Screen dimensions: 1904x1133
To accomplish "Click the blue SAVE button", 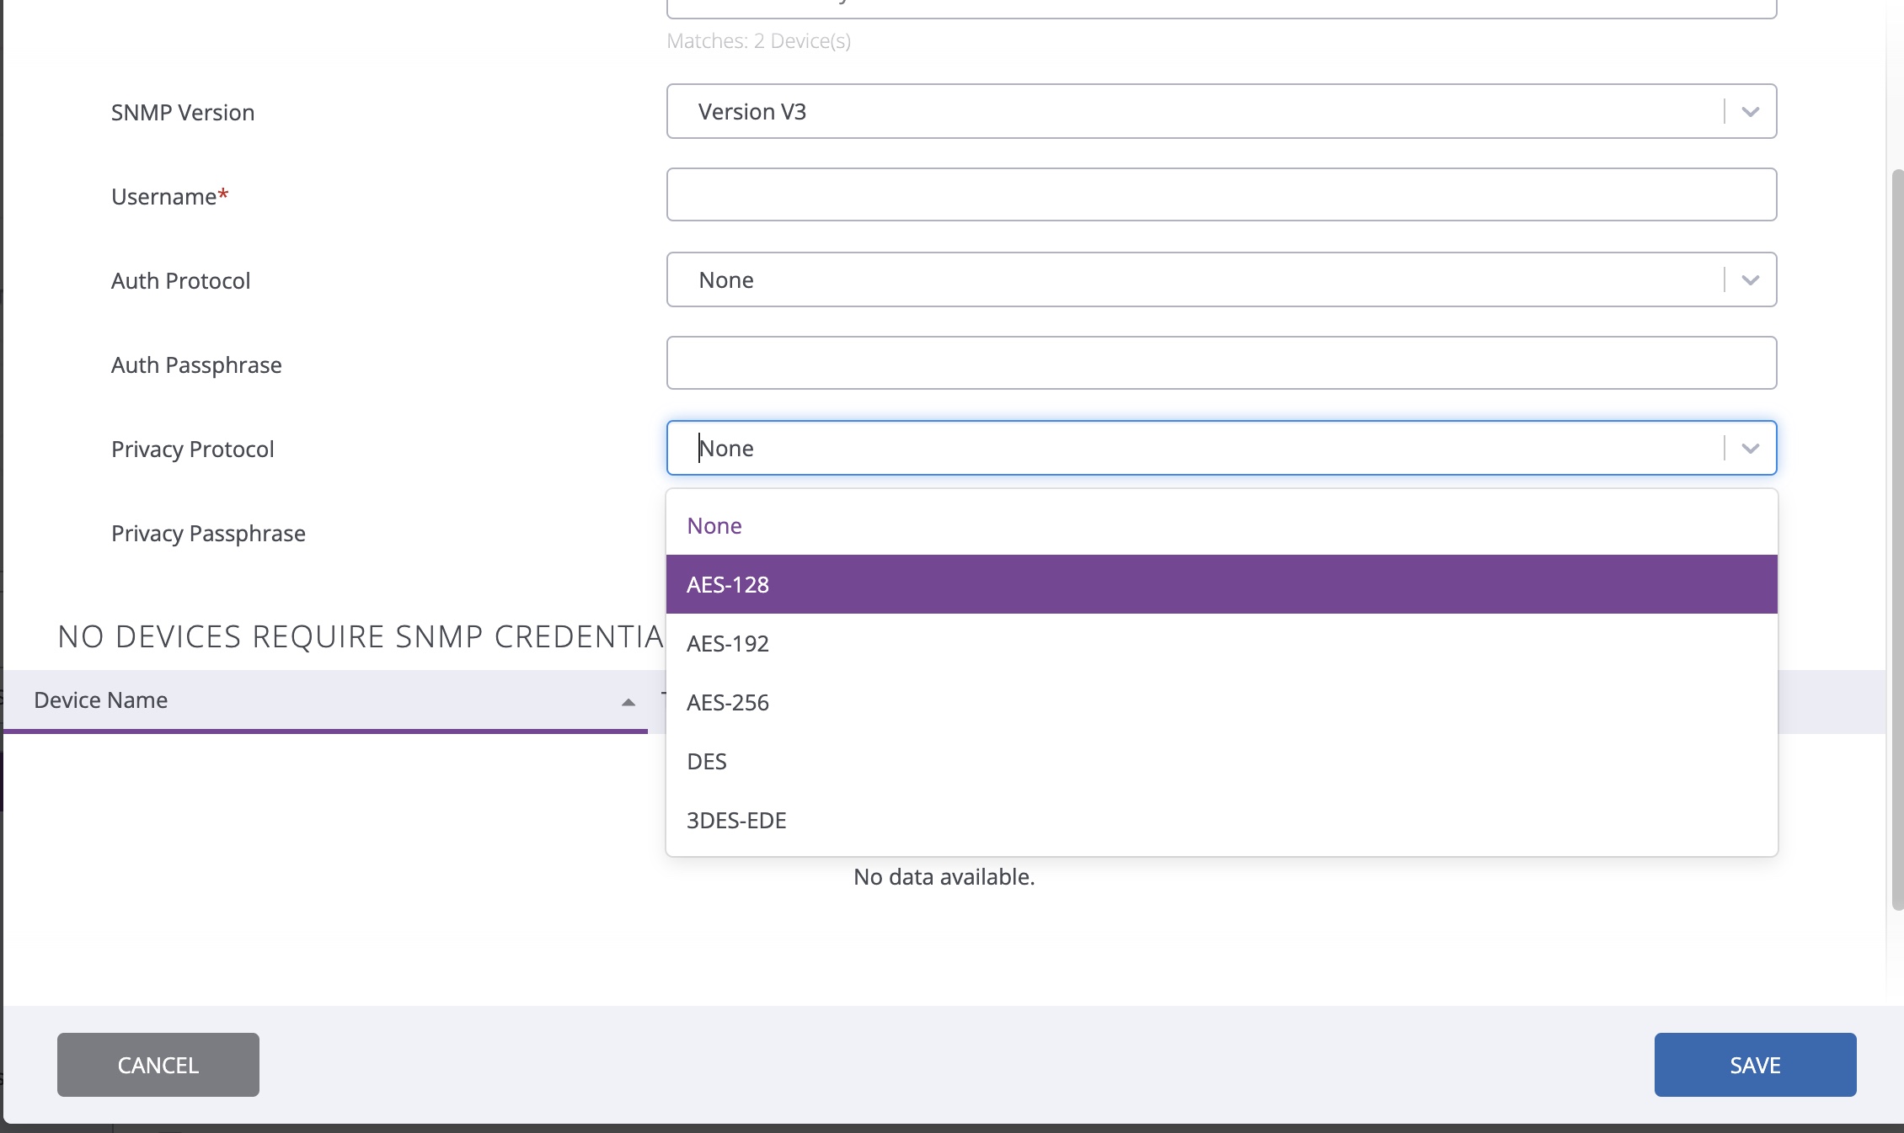I will pos(1755,1065).
